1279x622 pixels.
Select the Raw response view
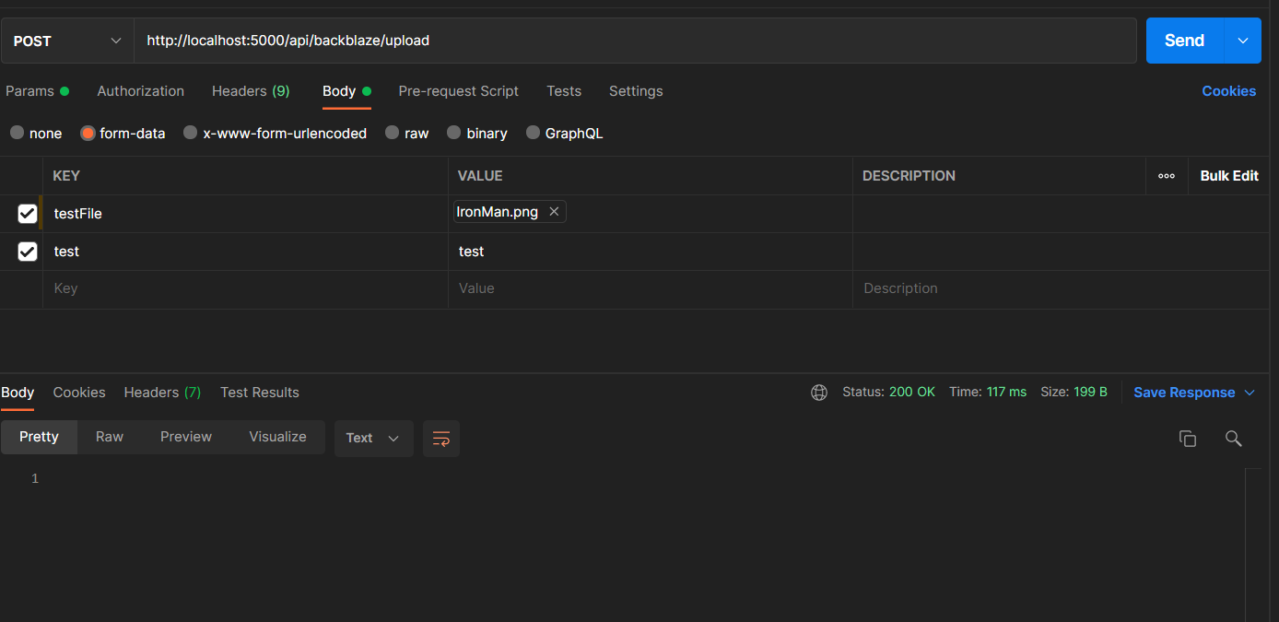[110, 437]
